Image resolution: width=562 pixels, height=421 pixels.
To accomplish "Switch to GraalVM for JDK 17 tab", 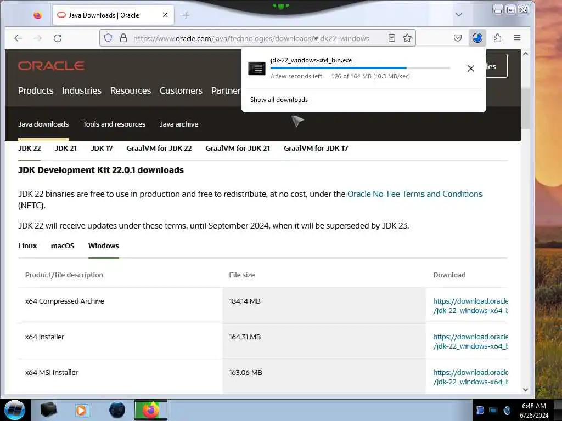I will point(316,148).
